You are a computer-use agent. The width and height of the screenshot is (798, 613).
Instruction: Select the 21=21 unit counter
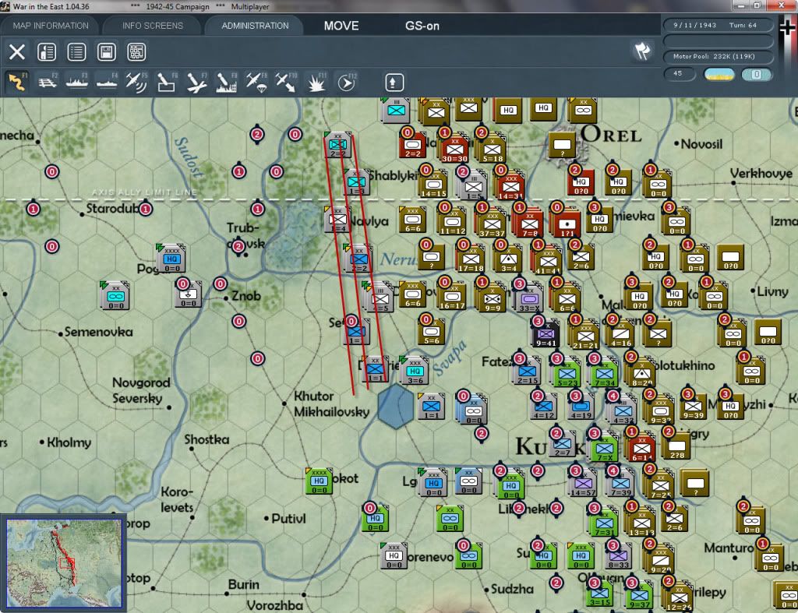click(x=586, y=336)
